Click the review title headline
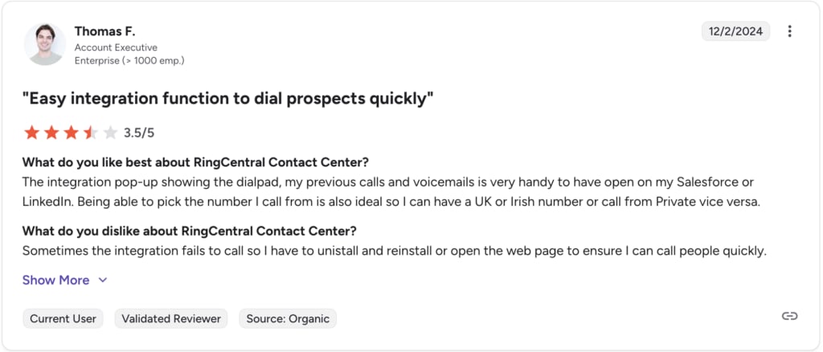This screenshot has width=823, height=352. [x=227, y=99]
